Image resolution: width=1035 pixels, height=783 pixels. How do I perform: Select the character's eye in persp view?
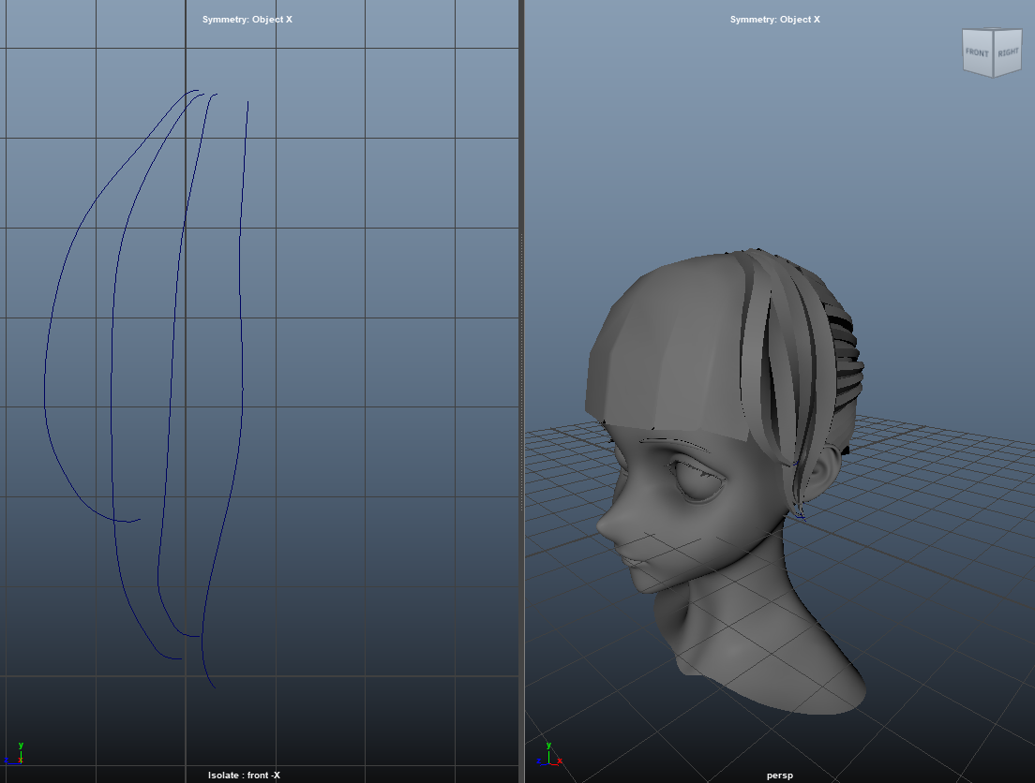[x=699, y=481]
